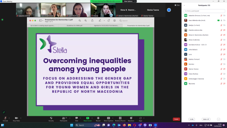
Task: Select Natasha Dimova's video thumbnail
Action: point(28,10)
